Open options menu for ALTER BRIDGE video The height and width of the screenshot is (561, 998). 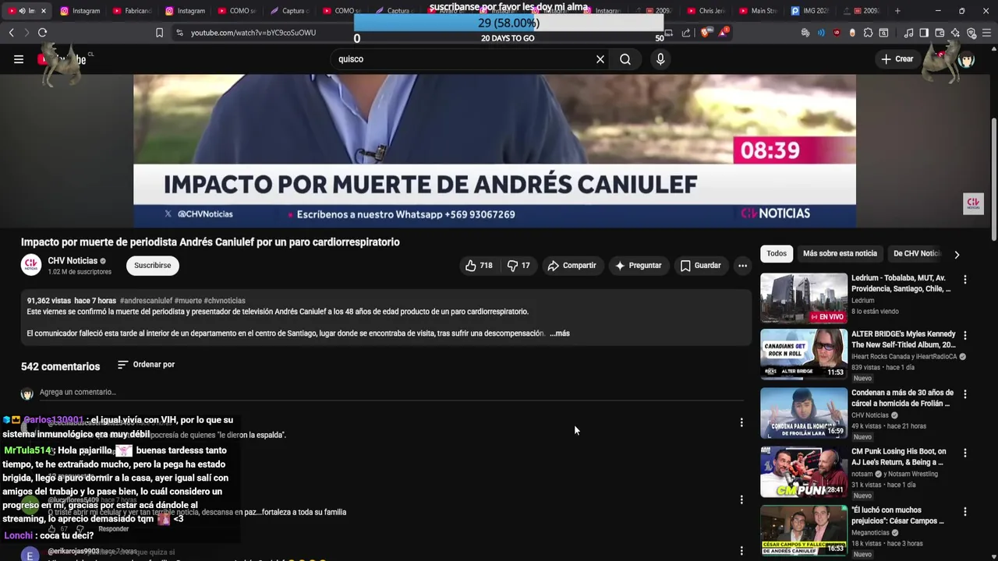click(x=965, y=336)
